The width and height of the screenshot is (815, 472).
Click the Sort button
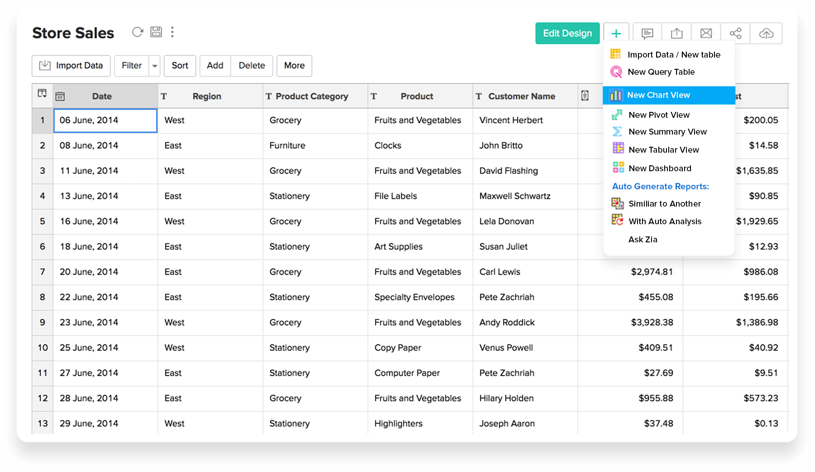point(180,66)
